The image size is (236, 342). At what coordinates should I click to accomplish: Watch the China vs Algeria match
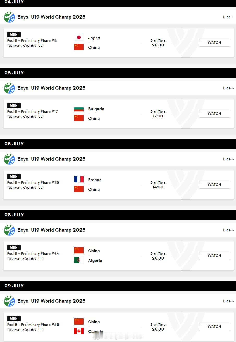(214, 256)
